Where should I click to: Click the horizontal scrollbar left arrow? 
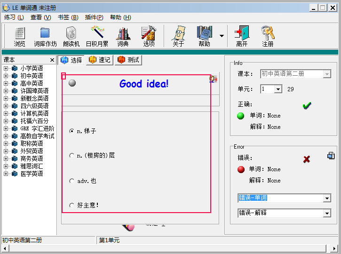5,248
